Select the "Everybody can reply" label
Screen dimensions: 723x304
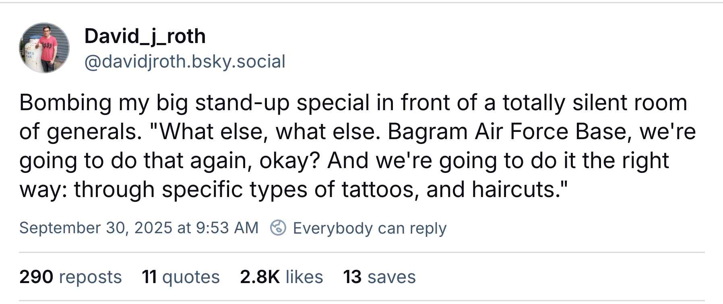tap(370, 228)
